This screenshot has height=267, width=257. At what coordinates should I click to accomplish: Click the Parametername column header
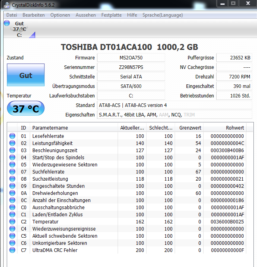click(74, 128)
